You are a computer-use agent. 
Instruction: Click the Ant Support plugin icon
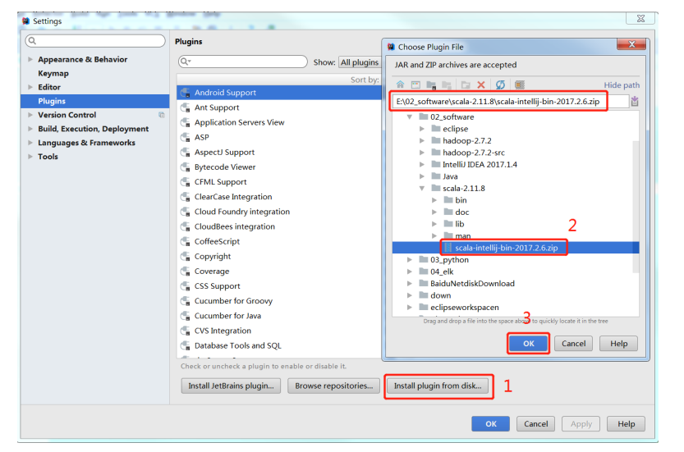(186, 107)
